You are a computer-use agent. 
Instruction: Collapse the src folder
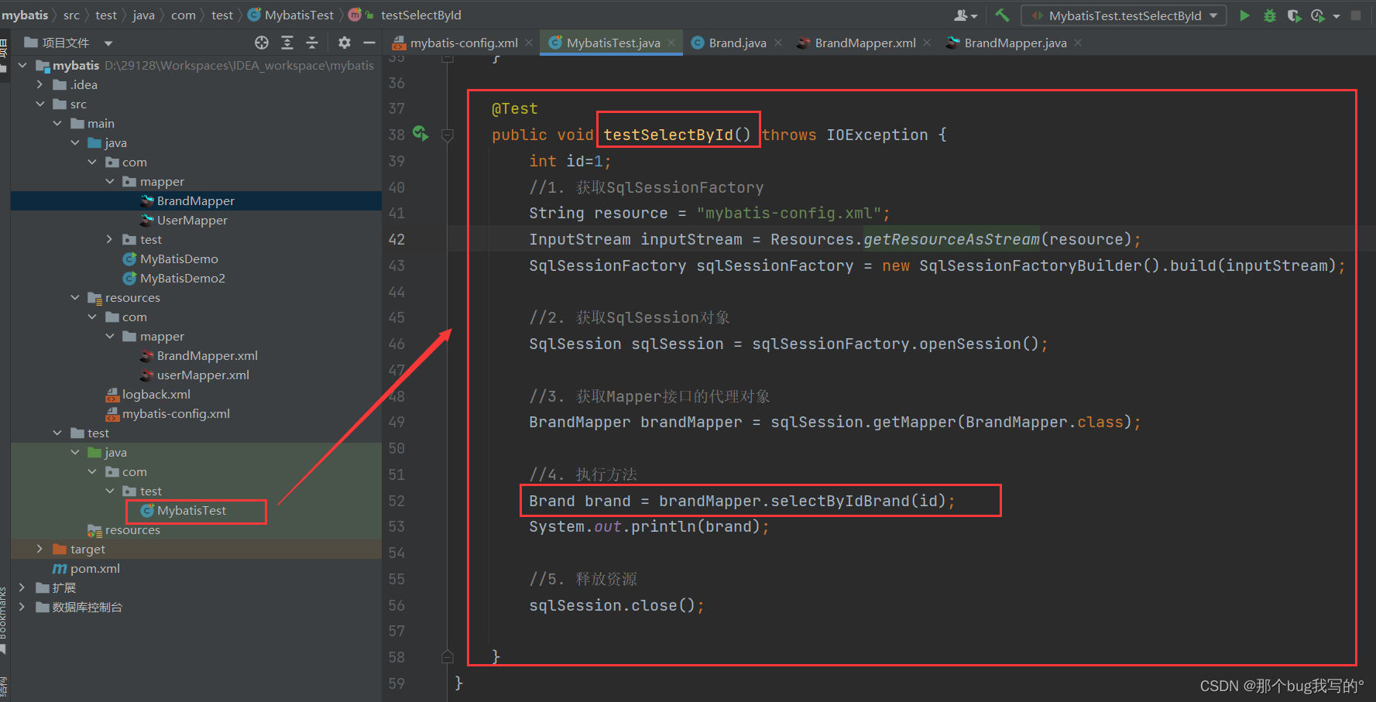(39, 104)
